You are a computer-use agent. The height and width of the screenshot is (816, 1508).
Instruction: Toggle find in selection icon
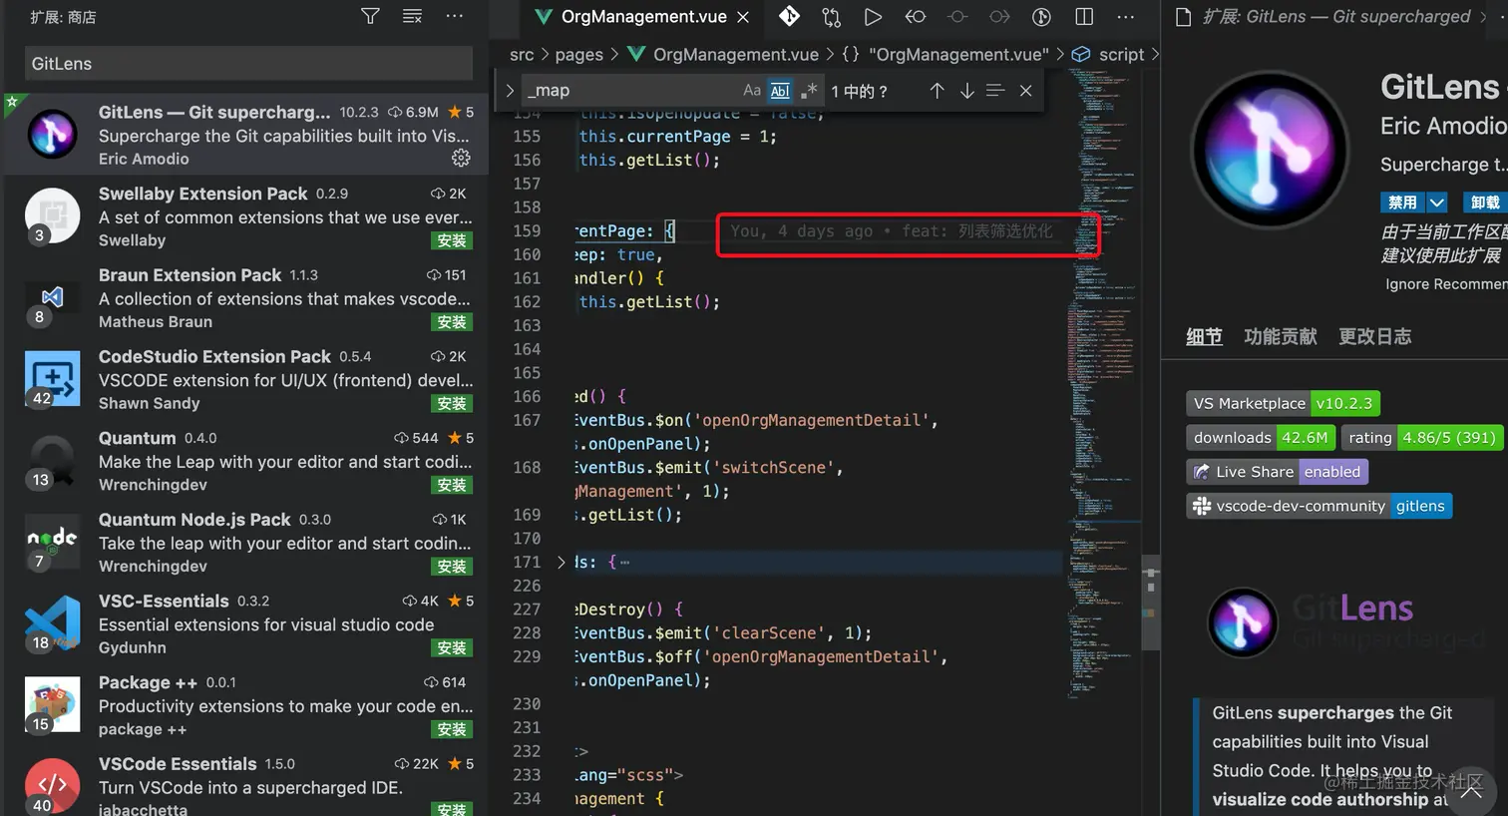coord(995,91)
